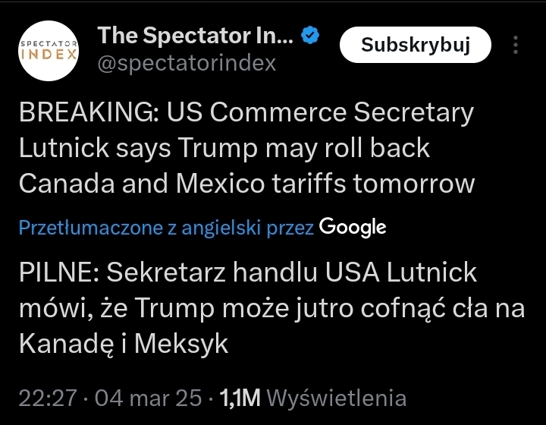This screenshot has width=546, height=425.
Task: Click the Google logo
Action: 353,226
